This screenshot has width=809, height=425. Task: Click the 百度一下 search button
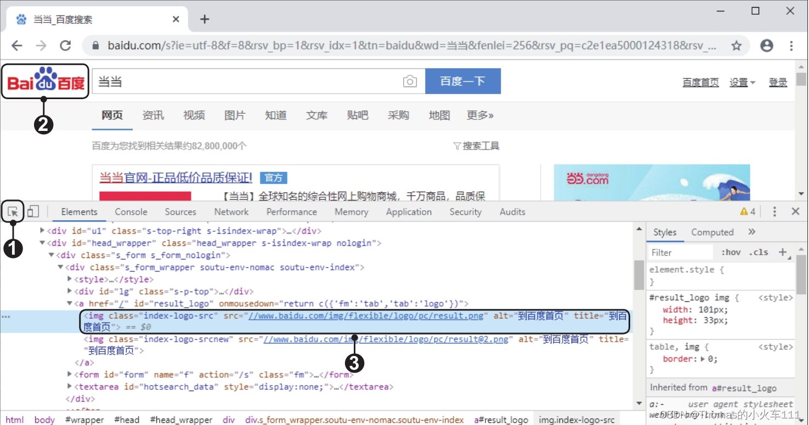coord(463,82)
